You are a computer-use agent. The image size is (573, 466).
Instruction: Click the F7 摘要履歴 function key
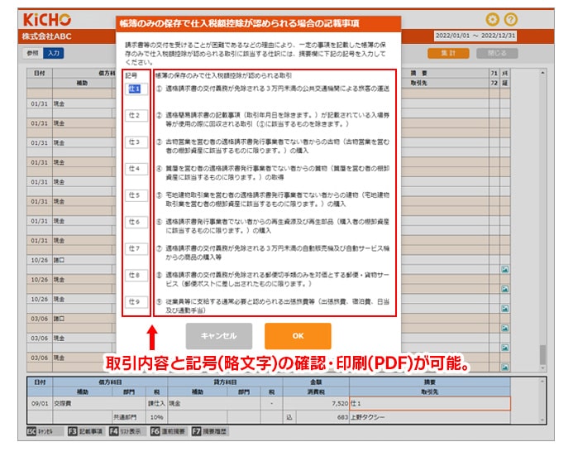(x=210, y=431)
